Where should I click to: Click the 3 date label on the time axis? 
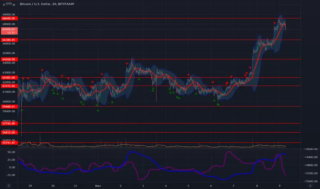pyautogui.click(x=143, y=186)
